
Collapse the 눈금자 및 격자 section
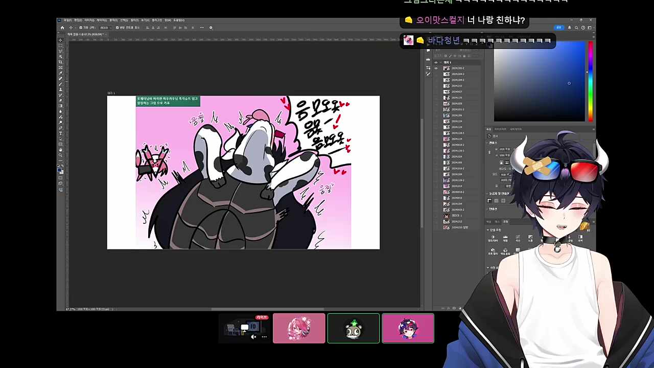pyautogui.click(x=488, y=194)
